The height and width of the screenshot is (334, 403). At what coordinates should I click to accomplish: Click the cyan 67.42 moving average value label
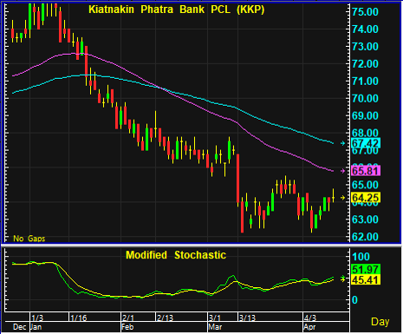tap(366, 143)
